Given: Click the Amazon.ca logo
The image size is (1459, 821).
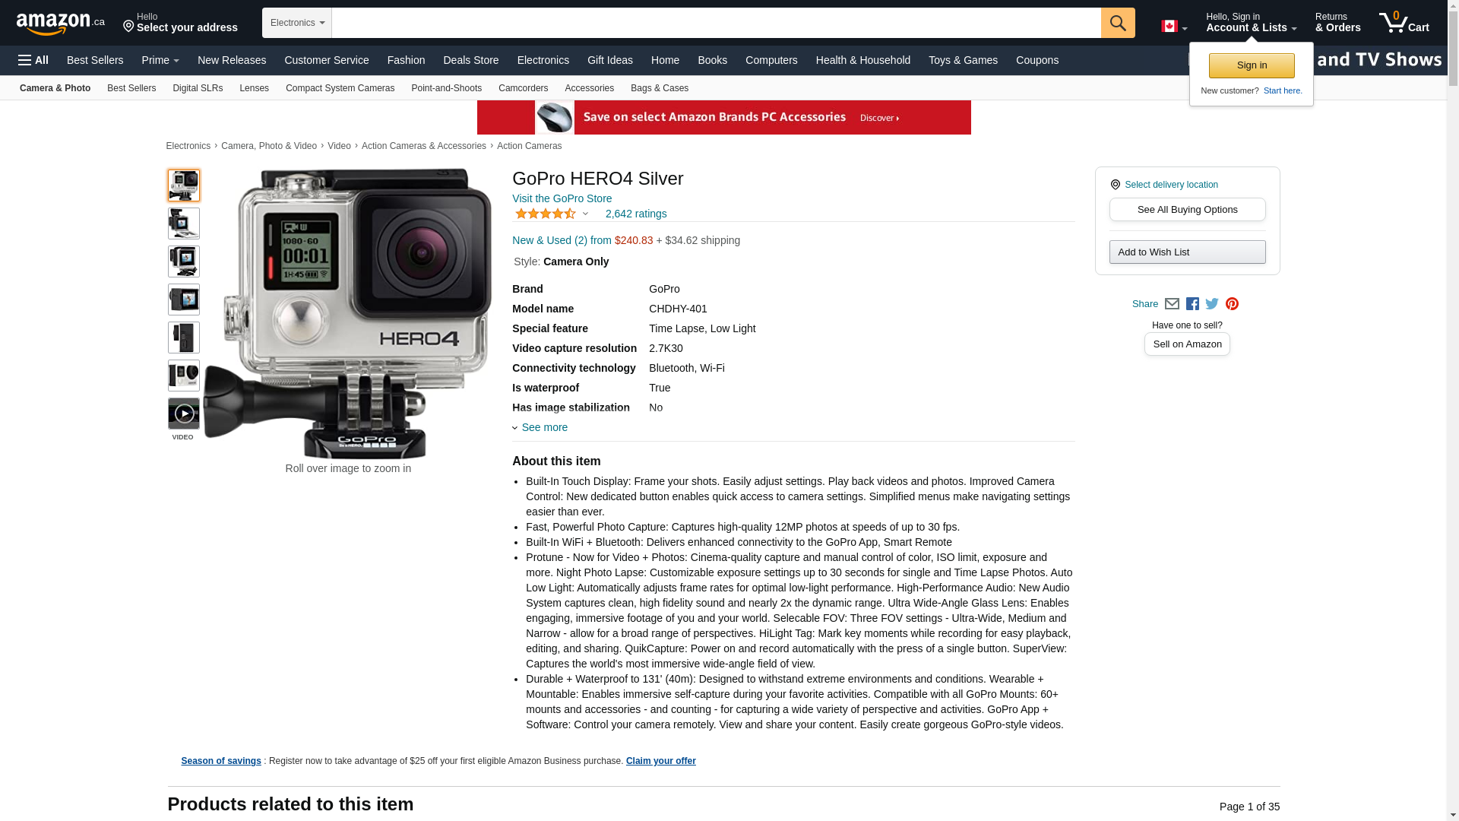Looking at the screenshot, I should tap(61, 23).
